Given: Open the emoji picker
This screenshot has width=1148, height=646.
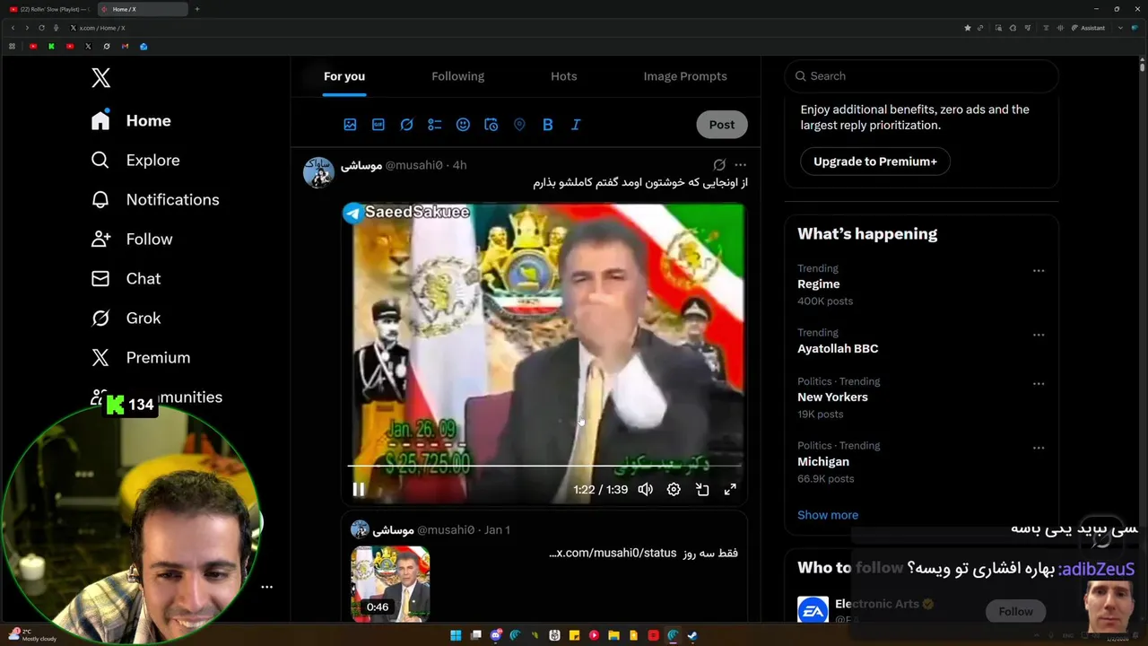Looking at the screenshot, I should 463,125.
